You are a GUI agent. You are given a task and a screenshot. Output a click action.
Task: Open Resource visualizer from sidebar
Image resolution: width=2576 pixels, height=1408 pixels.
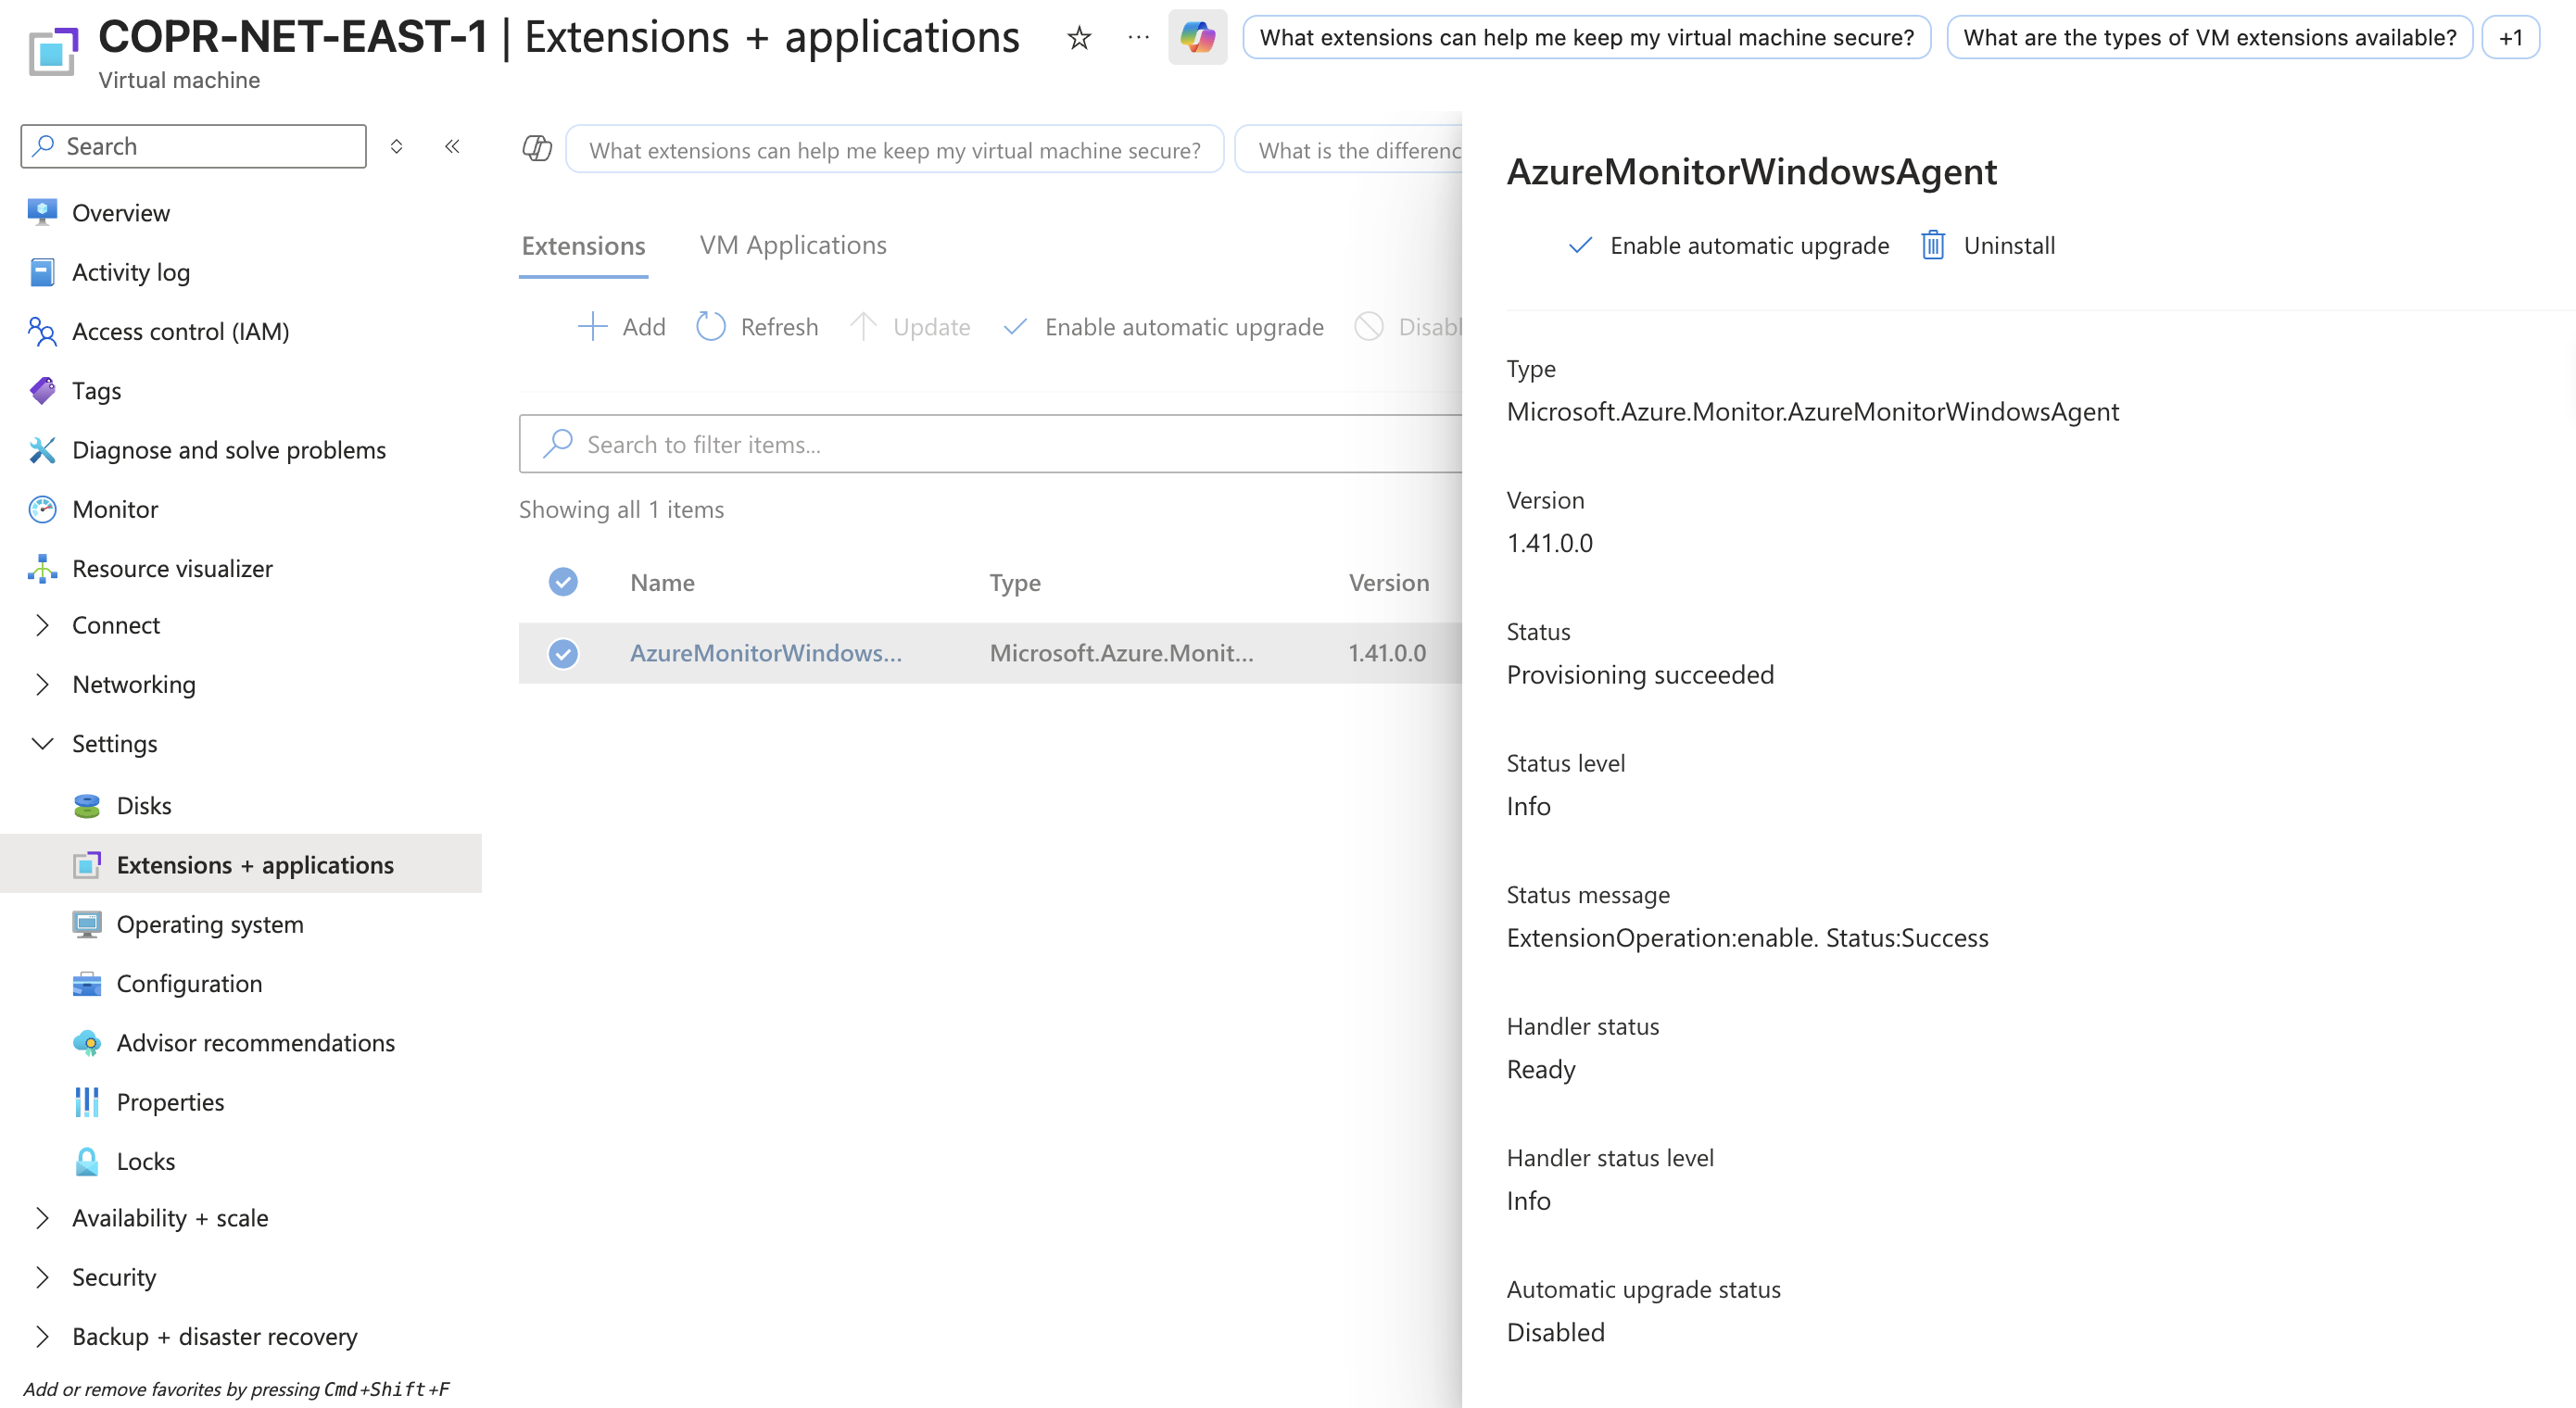pos(172,568)
